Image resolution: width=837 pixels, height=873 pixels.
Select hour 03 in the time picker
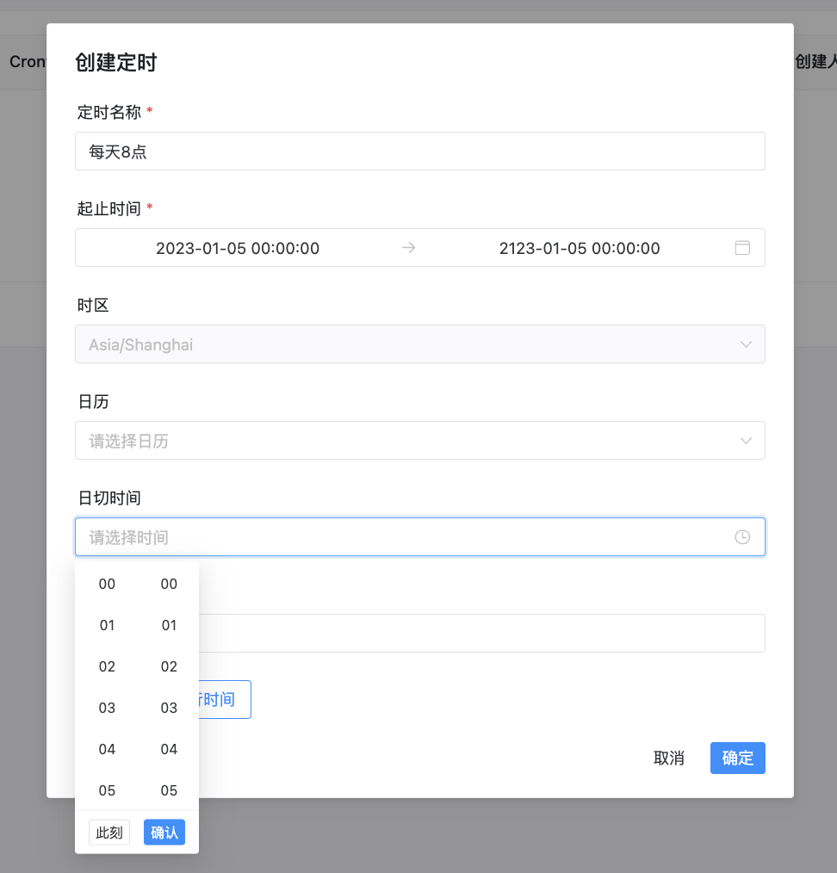pyautogui.click(x=107, y=708)
